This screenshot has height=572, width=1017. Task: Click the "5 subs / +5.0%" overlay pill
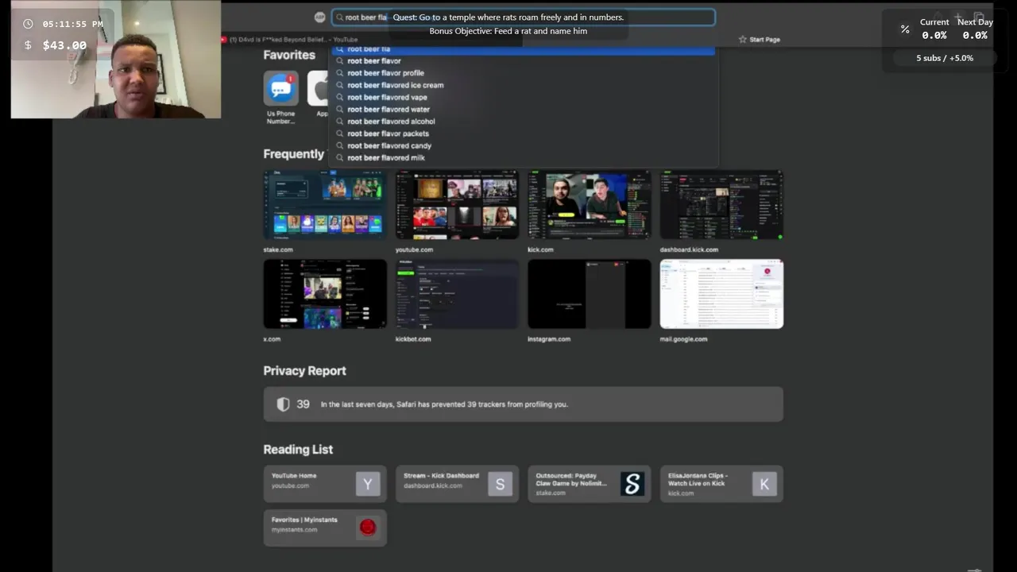click(x=945, y=58)
